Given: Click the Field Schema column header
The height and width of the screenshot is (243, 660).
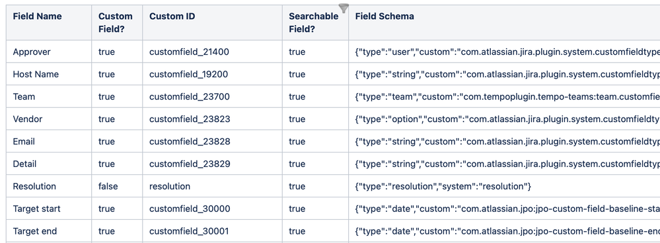Looking at the screenshot, I should 385,17.
